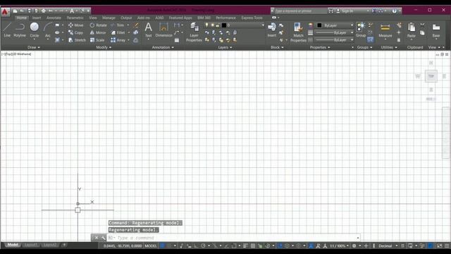The width and height of the screenshot is (451, 254).
Task: Activate the Trim command
Action: (118, 25)
